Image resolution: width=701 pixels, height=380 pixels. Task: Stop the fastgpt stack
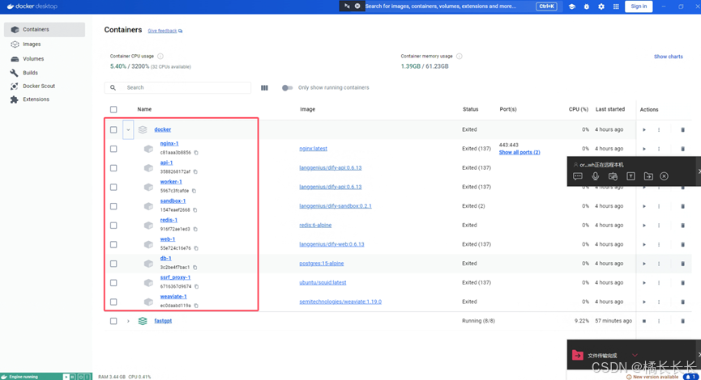(x=644, y=321)
